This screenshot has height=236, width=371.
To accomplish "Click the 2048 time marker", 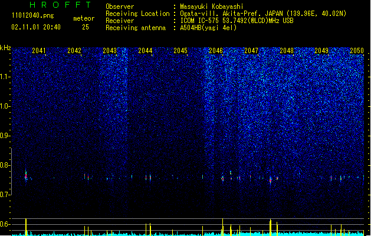I will (287, 50).
